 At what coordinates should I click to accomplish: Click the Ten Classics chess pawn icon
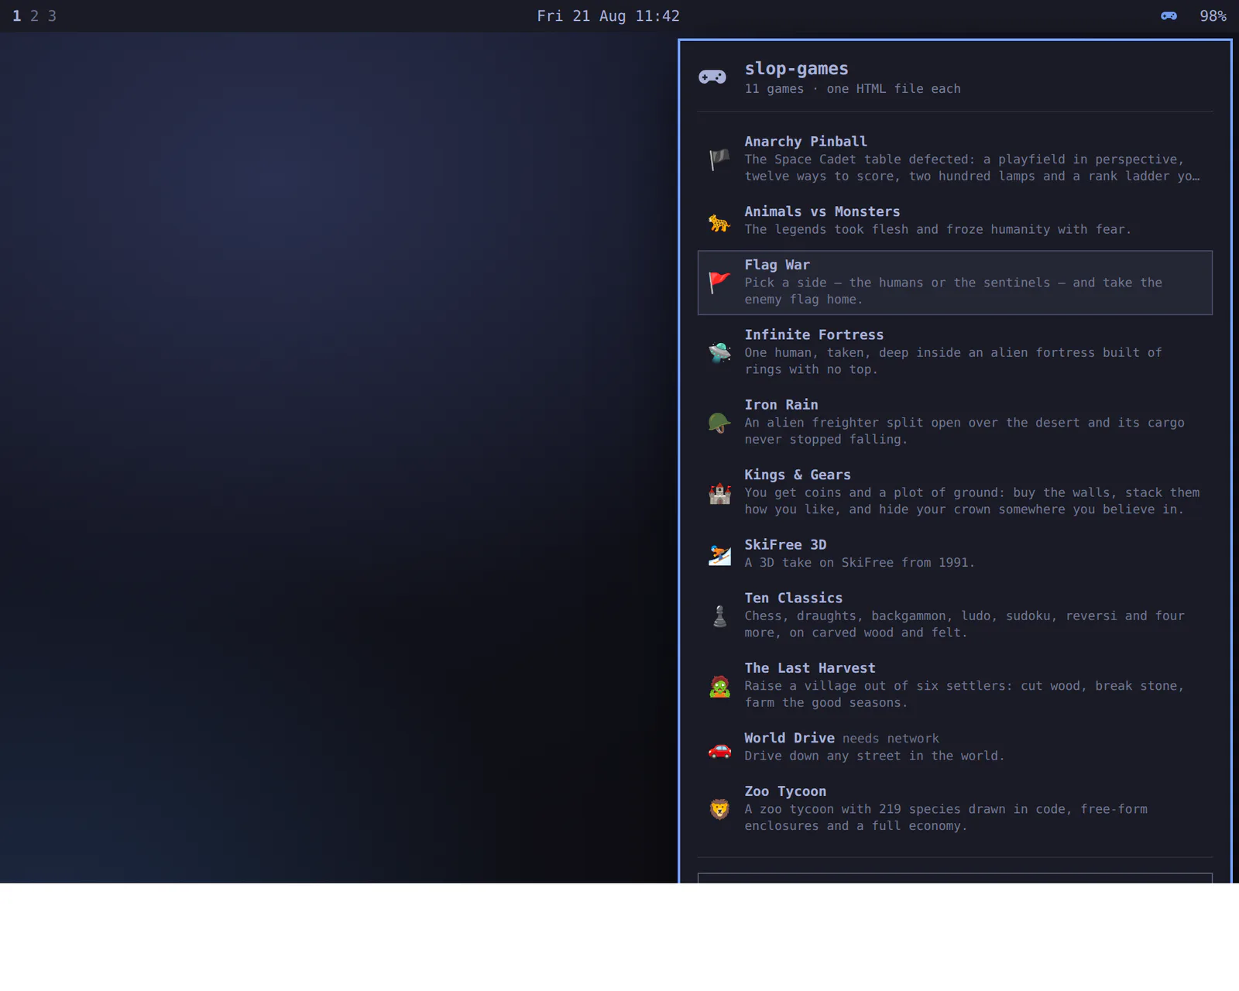[719, 616]
